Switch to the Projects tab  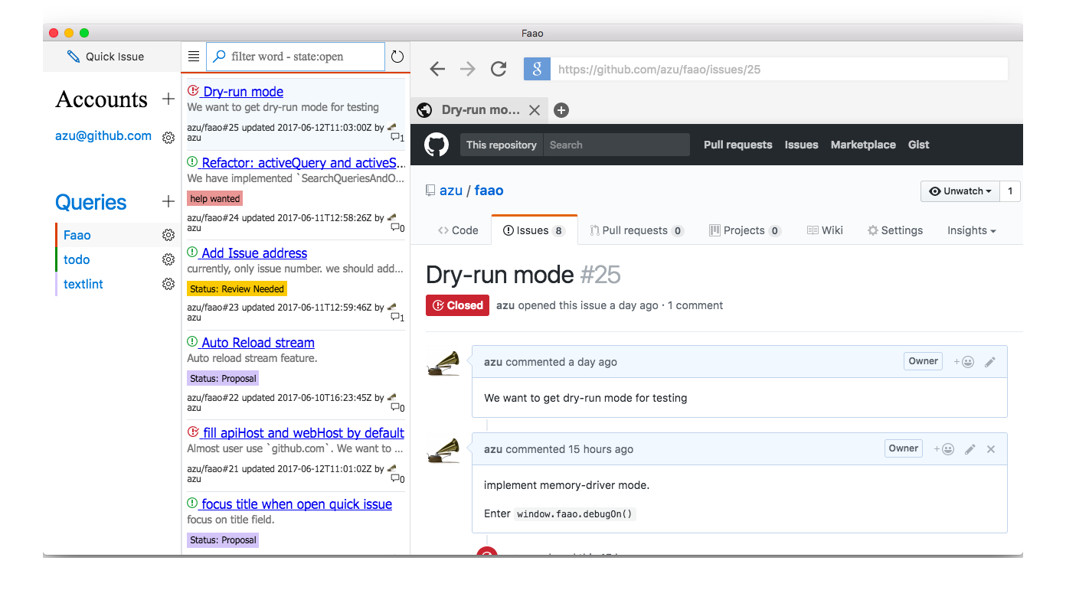(x=745, y=230)
